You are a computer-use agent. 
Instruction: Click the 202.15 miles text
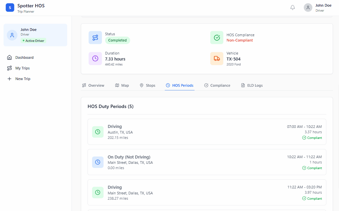tap(118, 138)
